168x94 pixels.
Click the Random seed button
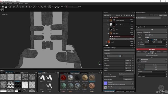click(155, 65)
